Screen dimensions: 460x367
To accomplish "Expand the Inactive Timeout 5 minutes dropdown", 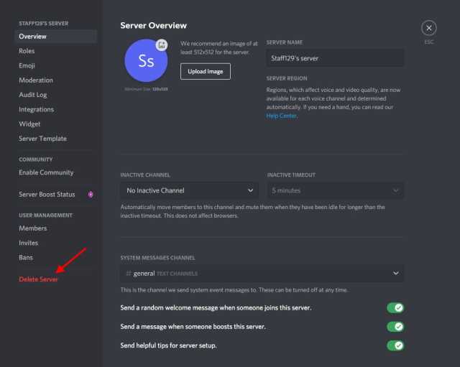I will [x=336, y=190].
